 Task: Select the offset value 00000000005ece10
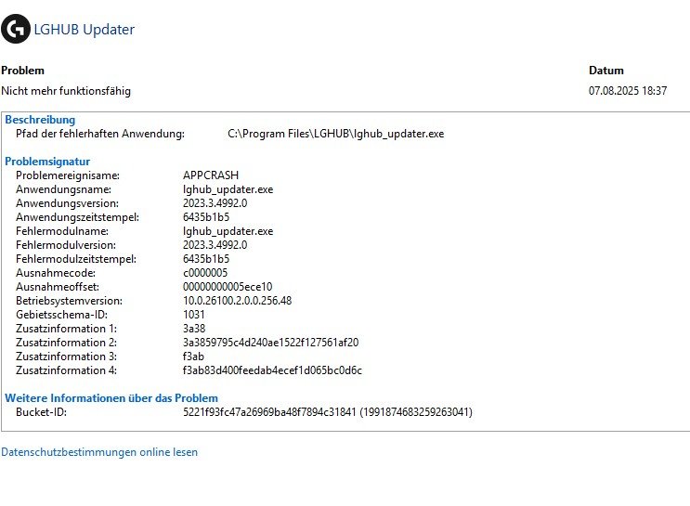click(x=228, y=287)
